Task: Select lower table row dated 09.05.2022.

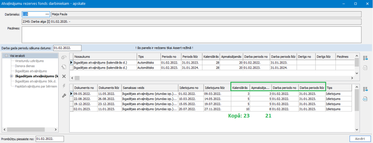Action: [211, 94]
